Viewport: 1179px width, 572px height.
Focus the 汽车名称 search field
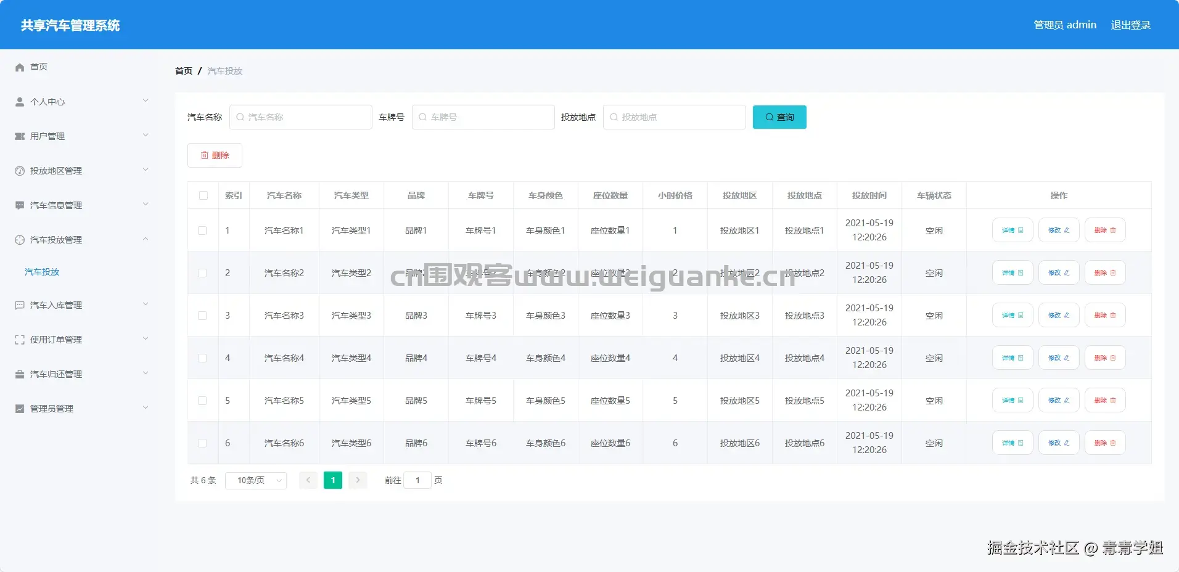click(x=301, y=117)
